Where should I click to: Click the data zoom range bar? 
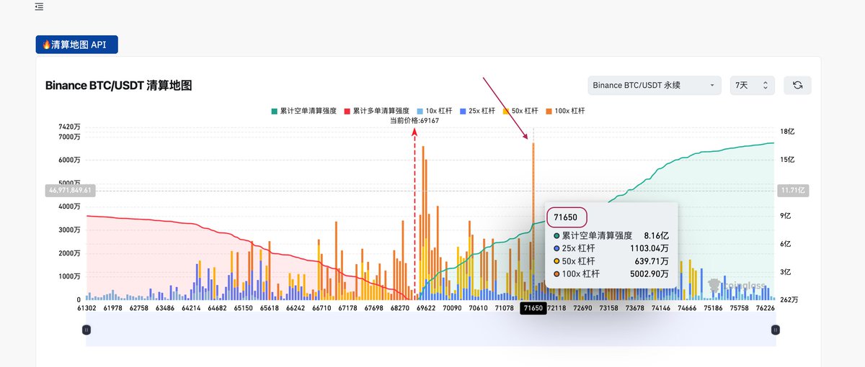[431, 331]
